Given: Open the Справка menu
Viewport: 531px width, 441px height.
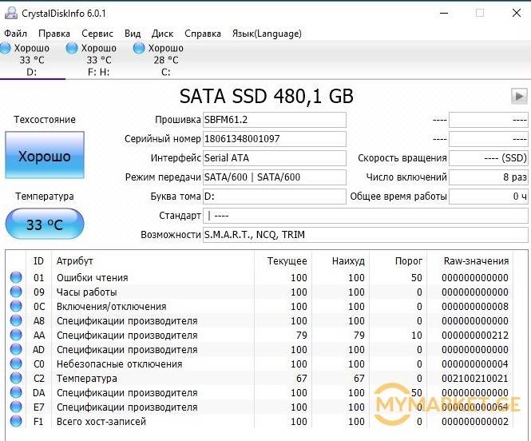Looking at the screenshot, I should [x=203, y=34].
